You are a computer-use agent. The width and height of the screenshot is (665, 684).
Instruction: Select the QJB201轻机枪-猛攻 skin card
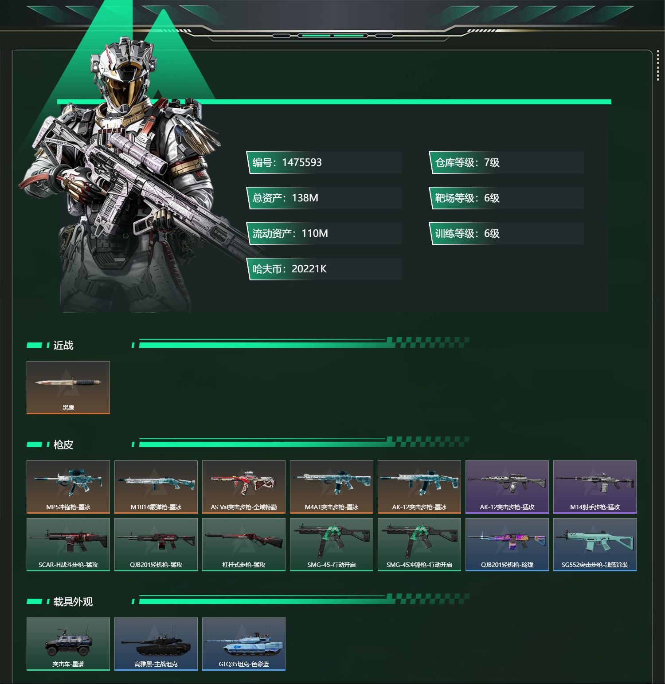156,545
